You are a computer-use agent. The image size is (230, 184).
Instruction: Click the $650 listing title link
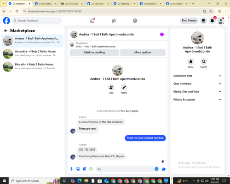[96, 47]
